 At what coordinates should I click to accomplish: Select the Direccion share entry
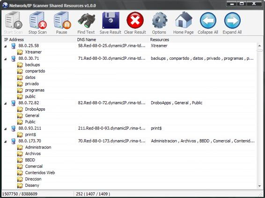tap(33, 179)
